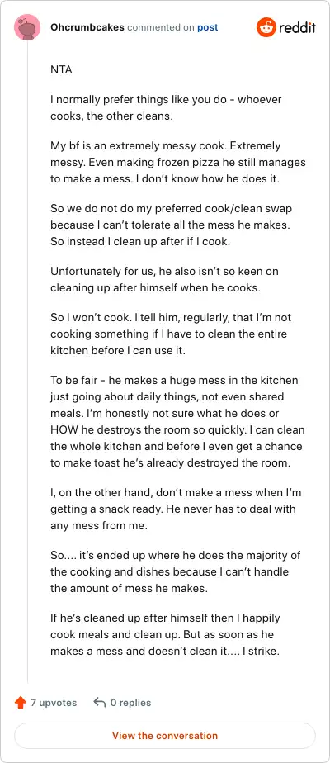330x763 pixels.
Task: Click the paragraph starting "To be fair"
Action: click(x=177, y=421)
